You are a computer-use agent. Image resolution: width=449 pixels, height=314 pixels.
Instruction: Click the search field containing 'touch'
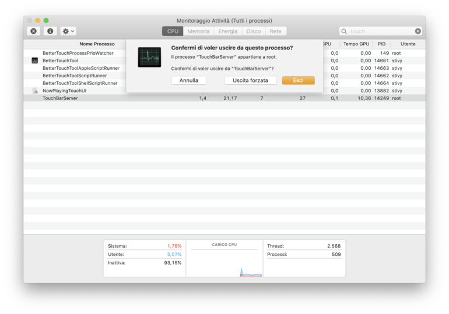pos(381,31)
